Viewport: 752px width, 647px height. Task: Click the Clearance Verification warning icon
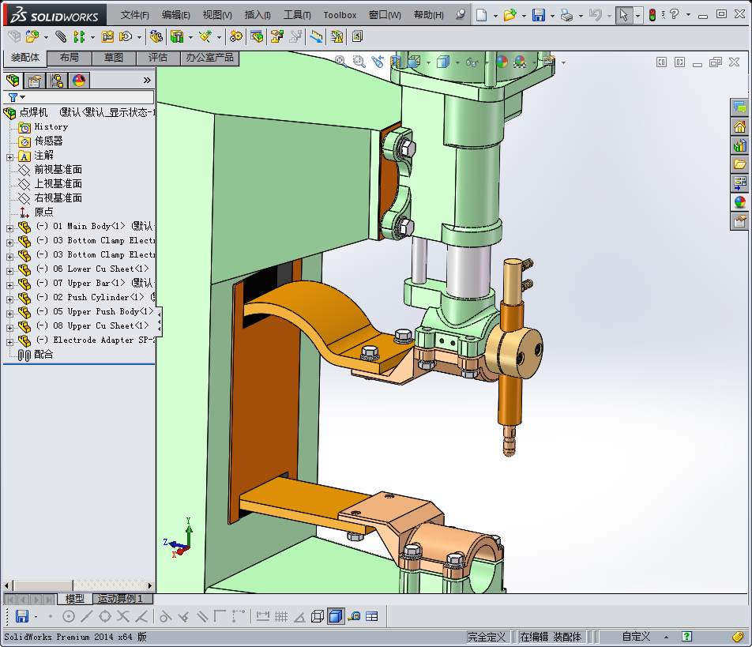(337, 36)
